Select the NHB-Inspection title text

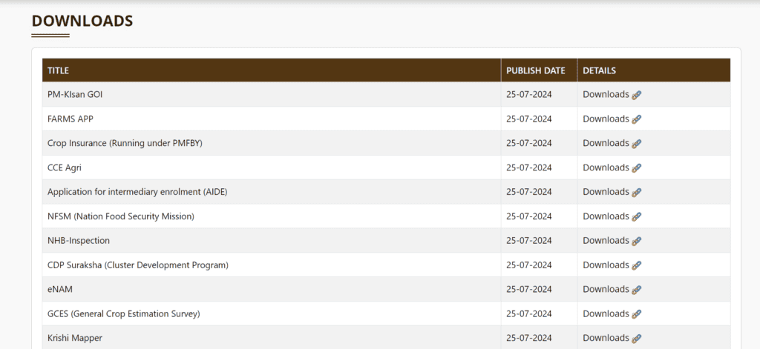point(79,241)
